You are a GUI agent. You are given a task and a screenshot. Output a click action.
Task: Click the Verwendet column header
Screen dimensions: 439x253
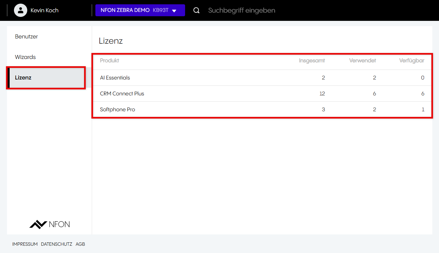coord(363,61)
